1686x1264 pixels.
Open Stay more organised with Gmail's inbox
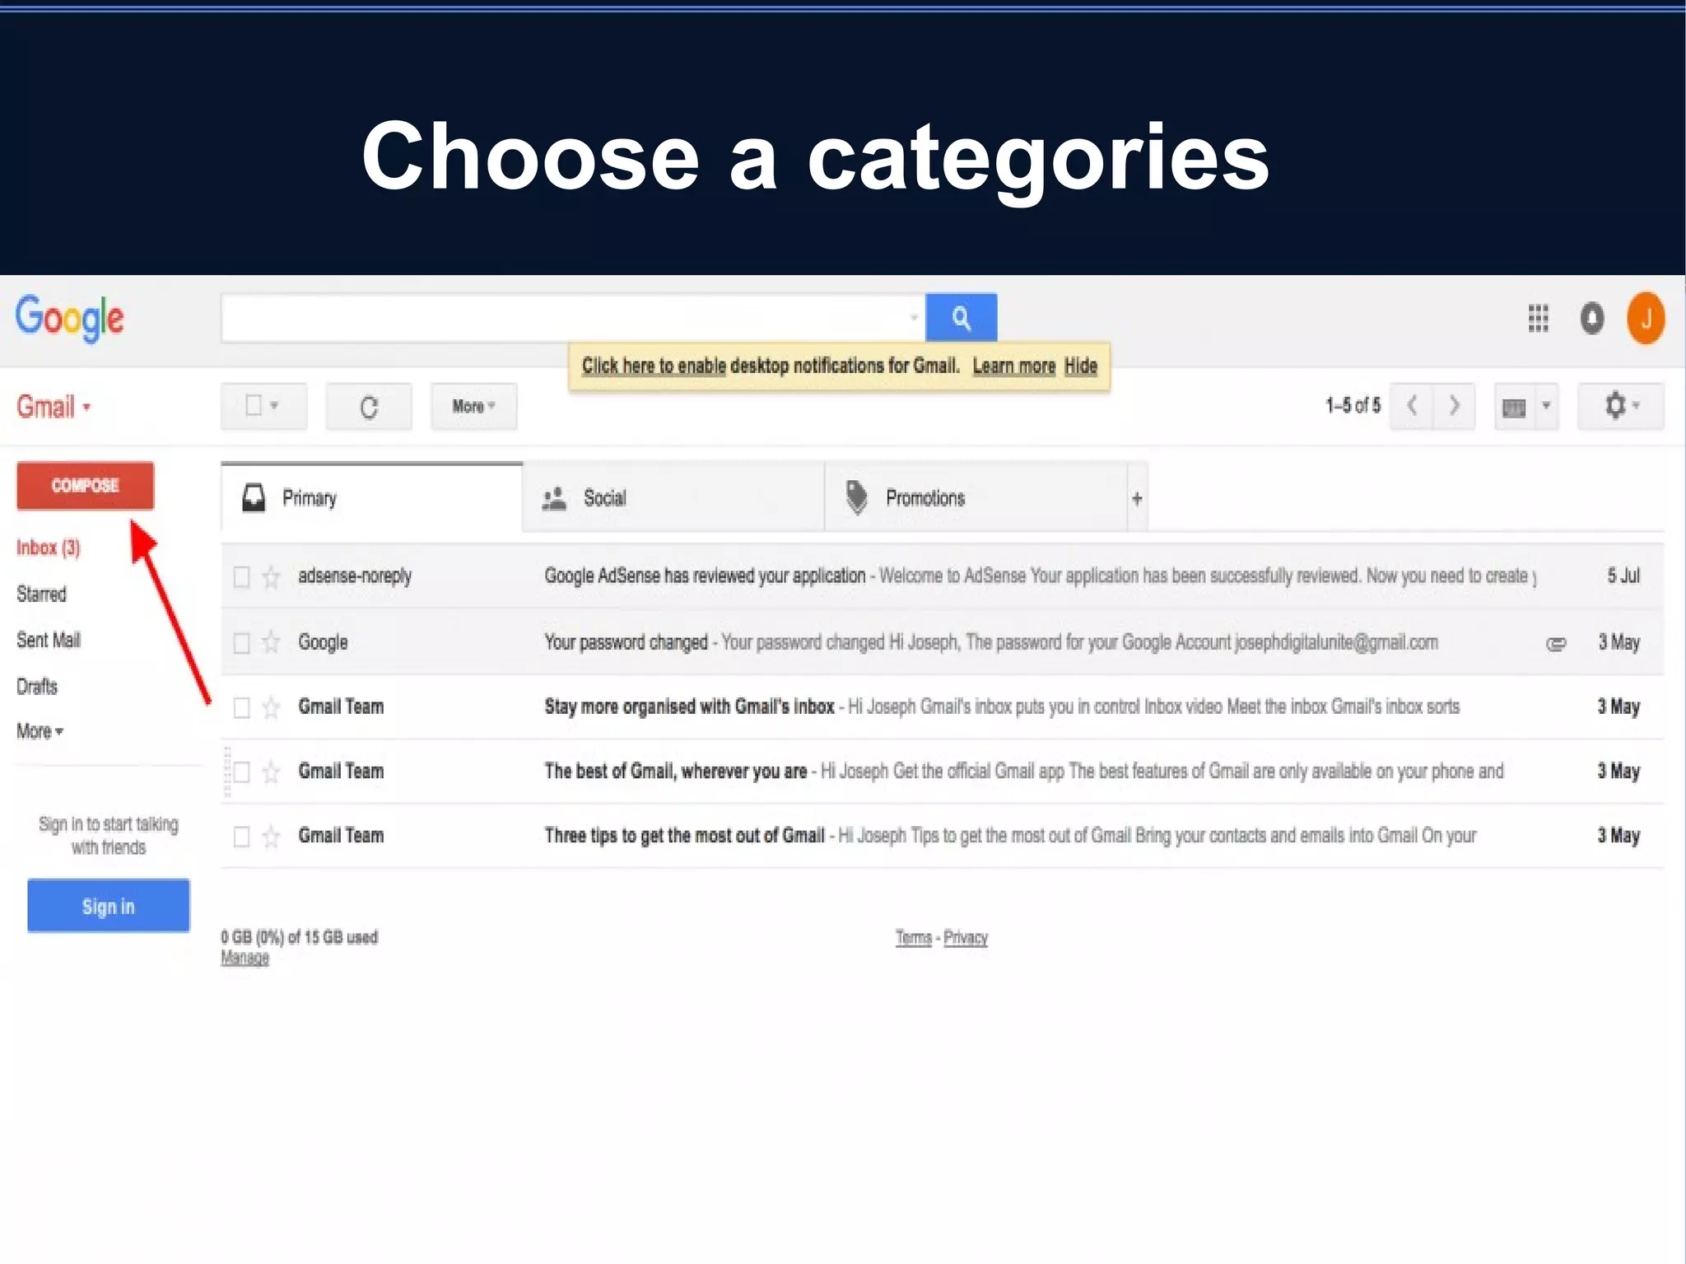tap(942, 707)
